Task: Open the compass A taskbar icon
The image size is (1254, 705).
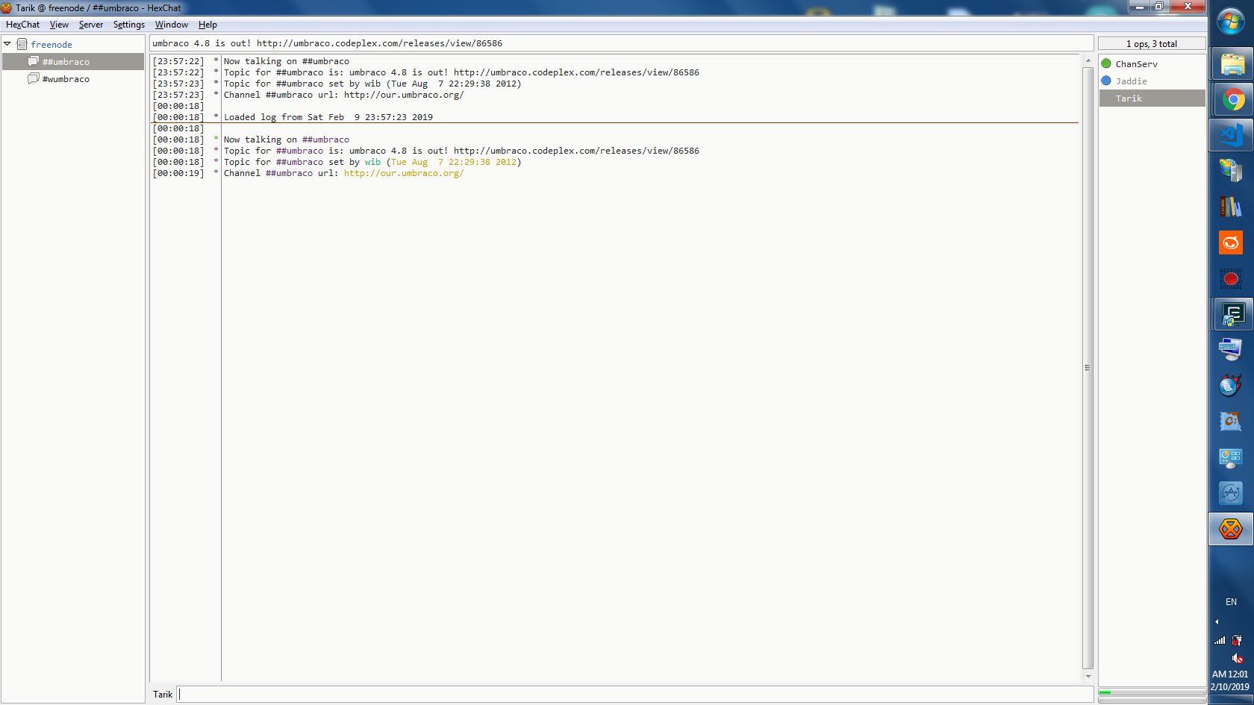Action: point(1231,493)
